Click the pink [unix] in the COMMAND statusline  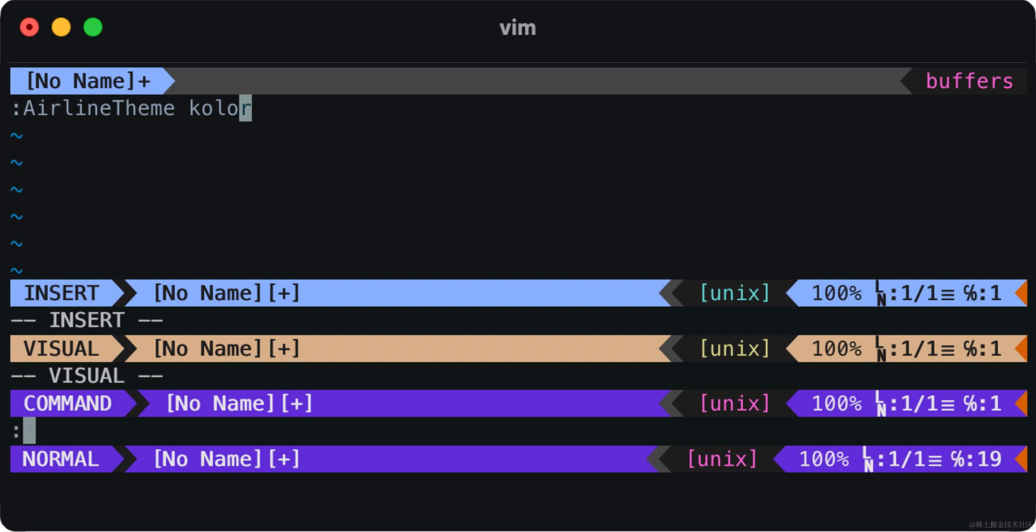tap(734, 403)
